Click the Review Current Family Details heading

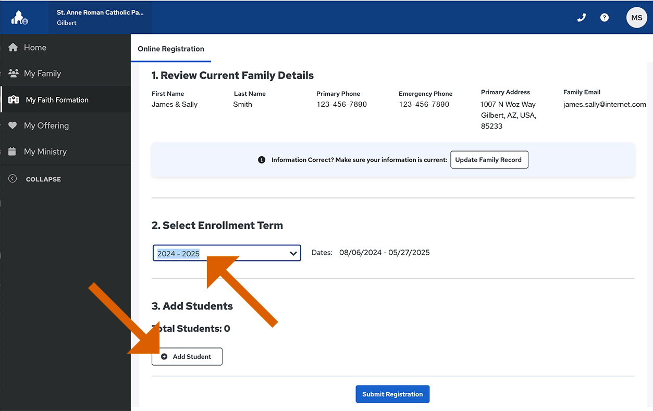pyautogui.click(x=232, y=76)
